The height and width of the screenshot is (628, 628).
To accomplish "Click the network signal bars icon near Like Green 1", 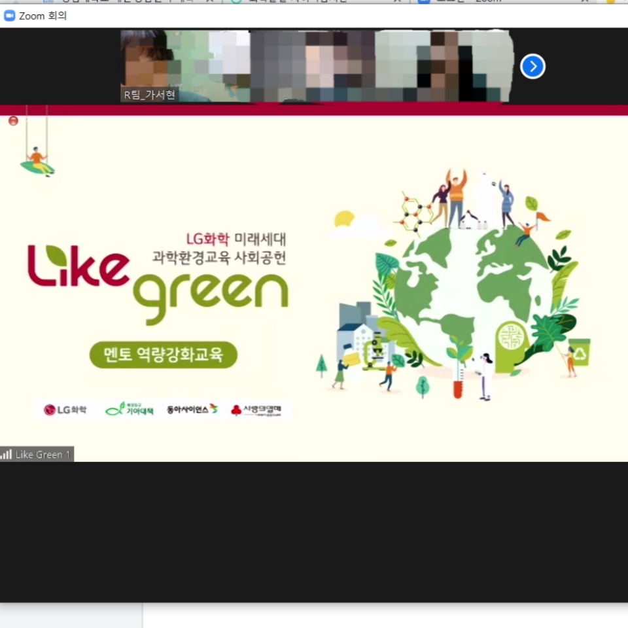I will pos(7,454).
